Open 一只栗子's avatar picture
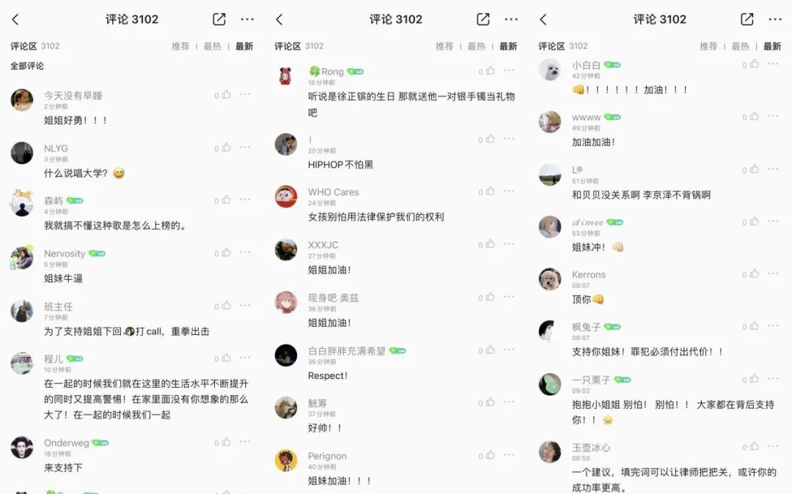792x494 pixels. tap(550, 384)
